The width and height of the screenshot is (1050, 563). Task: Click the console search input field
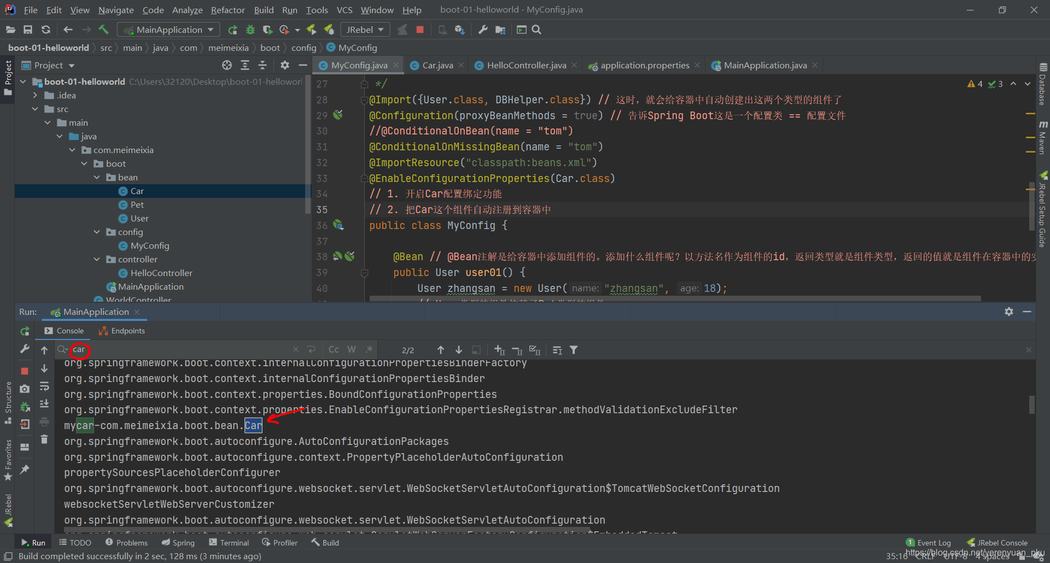pos(180,350)
